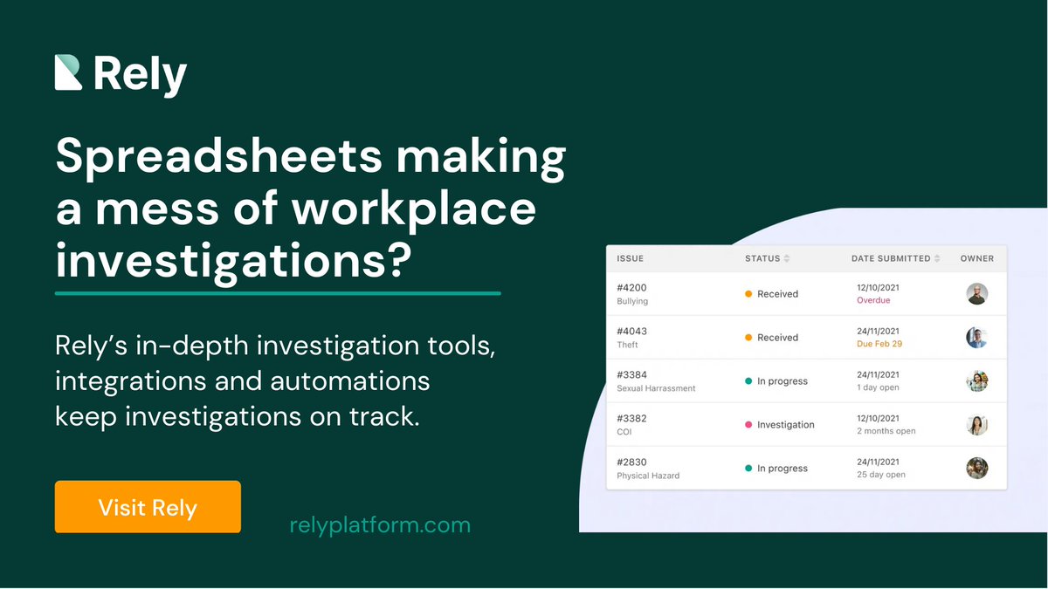
Task: Click the Rely logo icon
Action: pyautogui.click(x=68, y=72)
